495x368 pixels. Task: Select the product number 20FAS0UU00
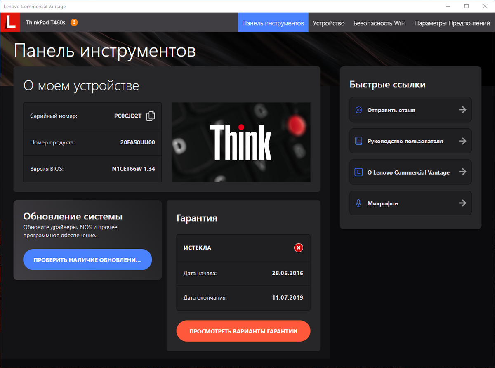coord(138,142)
